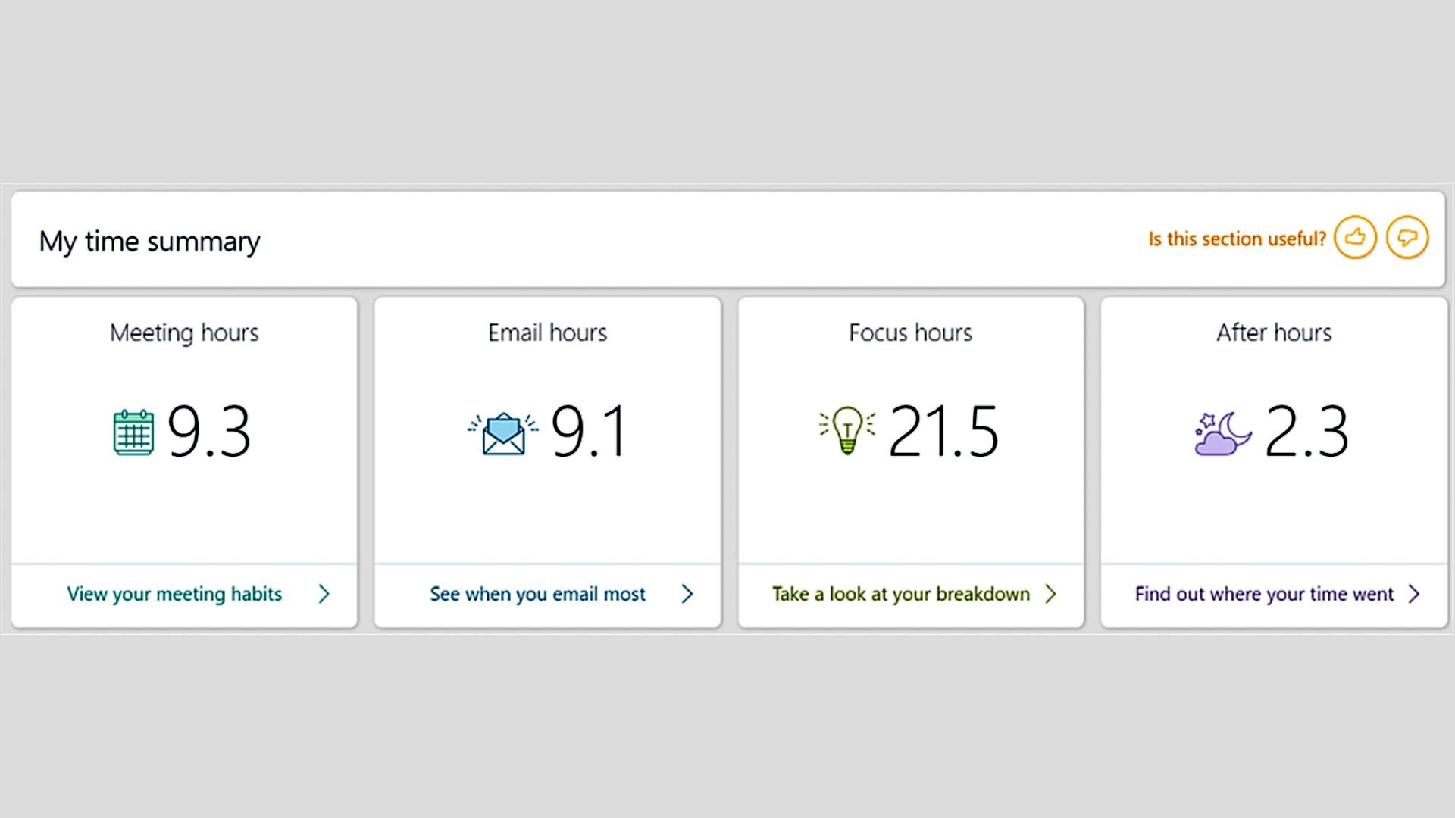1455x818 pixels.
Task: Click chevron beside Take a look at your breakdown
Action: tap(1050, 594)
